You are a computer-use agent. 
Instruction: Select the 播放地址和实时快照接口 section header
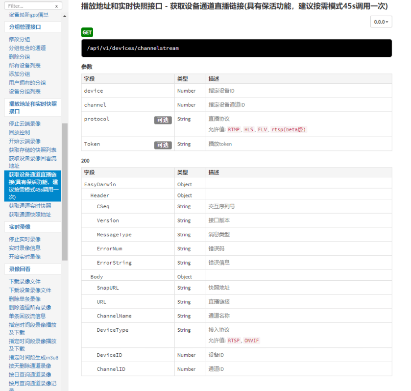tap(33, 107)
